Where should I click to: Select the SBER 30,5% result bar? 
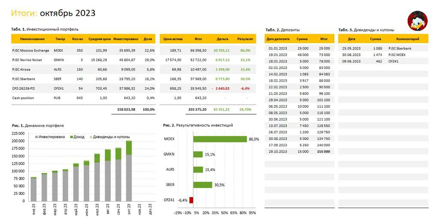(x=203, y=185)
